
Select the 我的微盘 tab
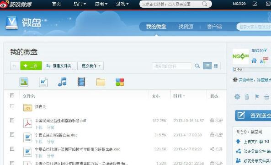156,27
